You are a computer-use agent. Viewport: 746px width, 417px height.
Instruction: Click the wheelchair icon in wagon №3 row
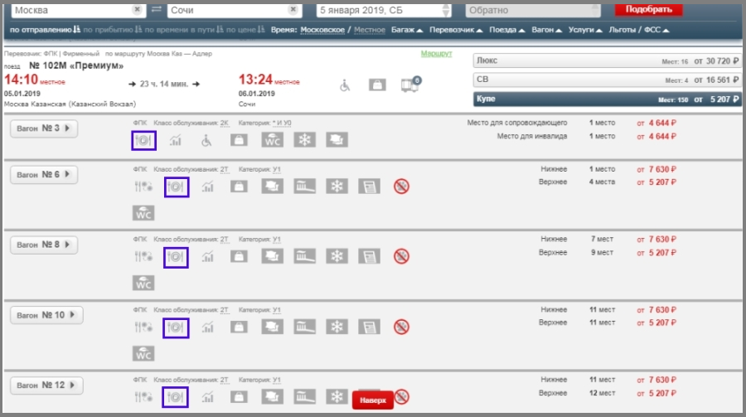pos(206,140)
